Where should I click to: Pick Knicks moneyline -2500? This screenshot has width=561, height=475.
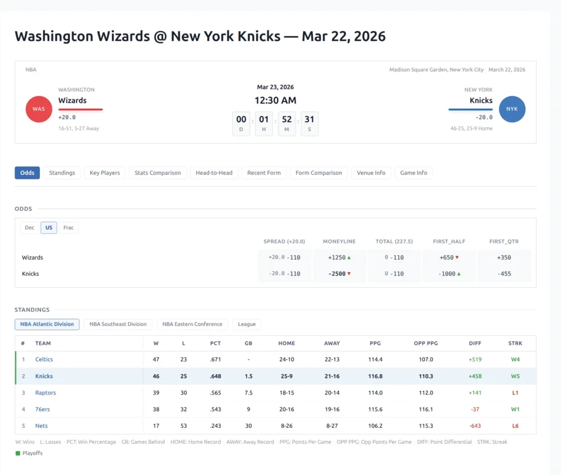click(x=339, y=273)
